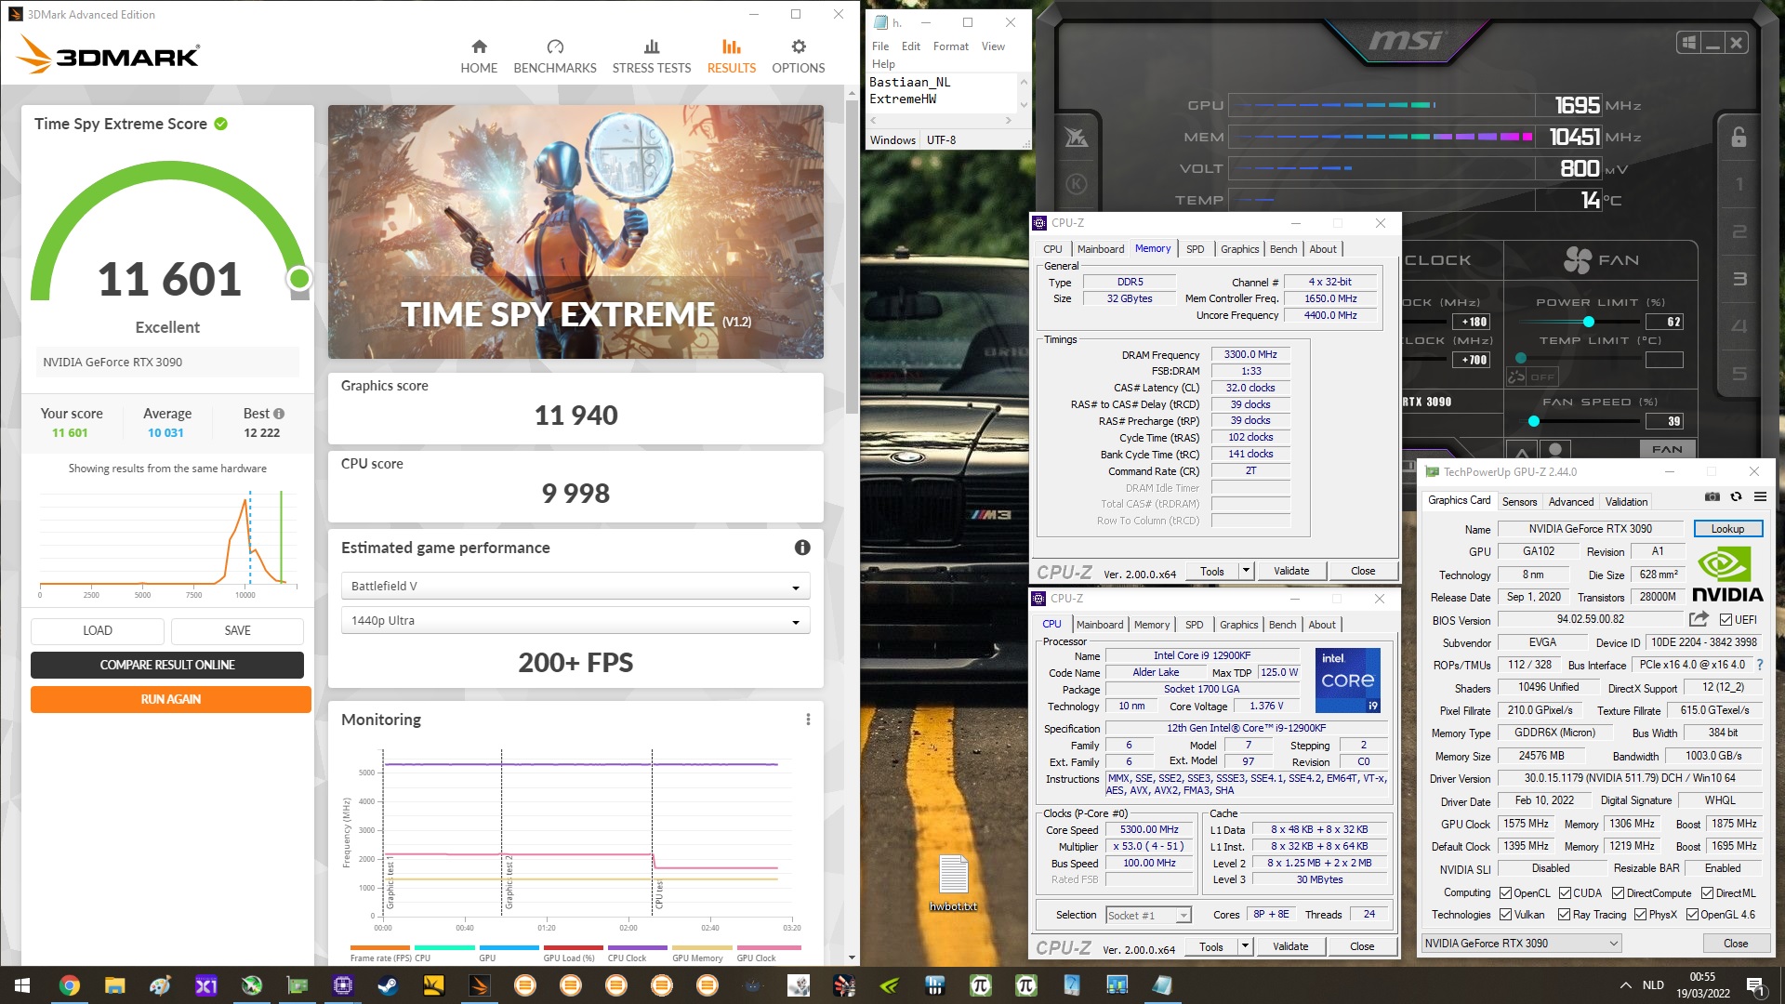
Task: Expand the Battlefield V game dropdown
Action: tap(575, 586)
